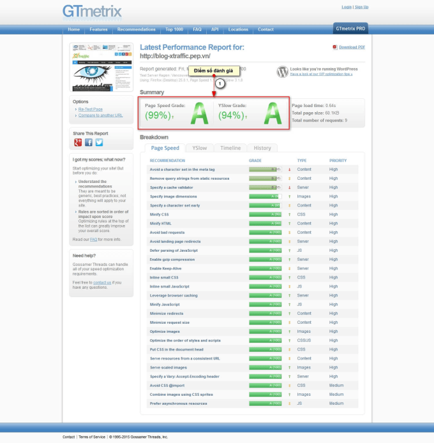Click the Login link
The image size is (434, 443).
347,7
